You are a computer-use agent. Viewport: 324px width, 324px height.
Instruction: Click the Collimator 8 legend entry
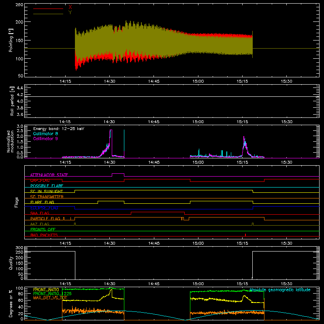[45, 134]
